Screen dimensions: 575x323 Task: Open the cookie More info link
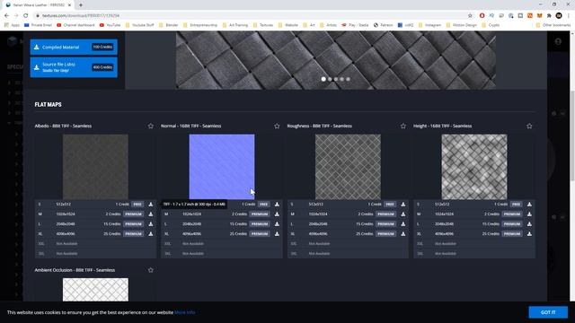184,312
